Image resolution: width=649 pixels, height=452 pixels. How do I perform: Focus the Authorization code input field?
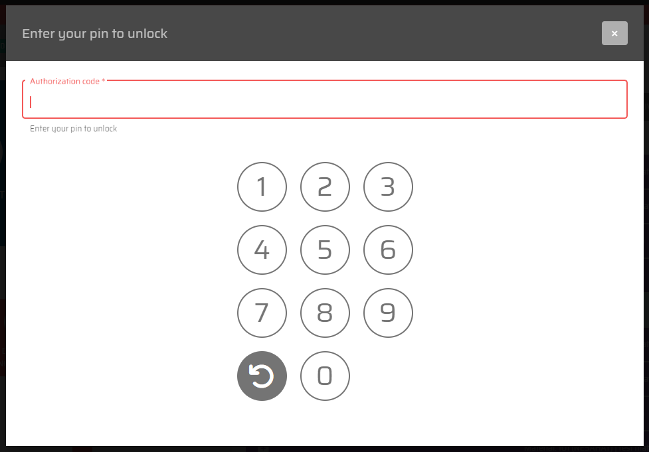coord(325,100)
